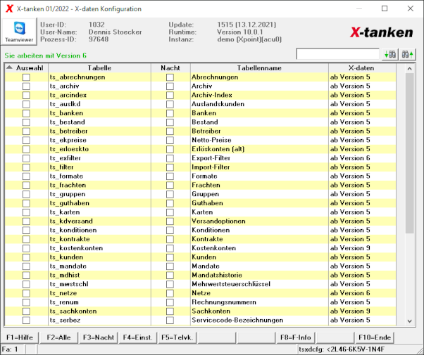Image resolution: width=424 pixels, height=355 pixels.
Task: Minimize the X-tanken window
Action: [x=359, y=8]
